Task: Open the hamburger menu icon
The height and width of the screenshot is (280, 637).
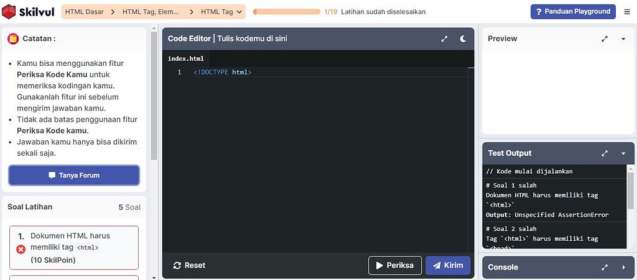Action: (627, 12)
